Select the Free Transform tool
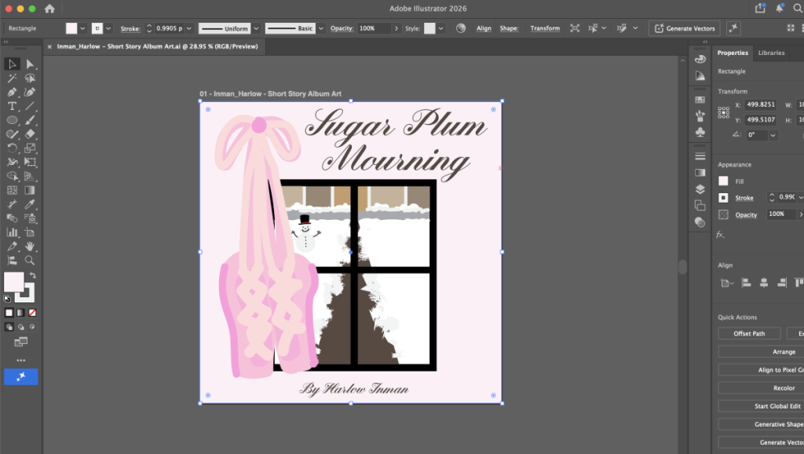804x454 pixels. (30, 162)
